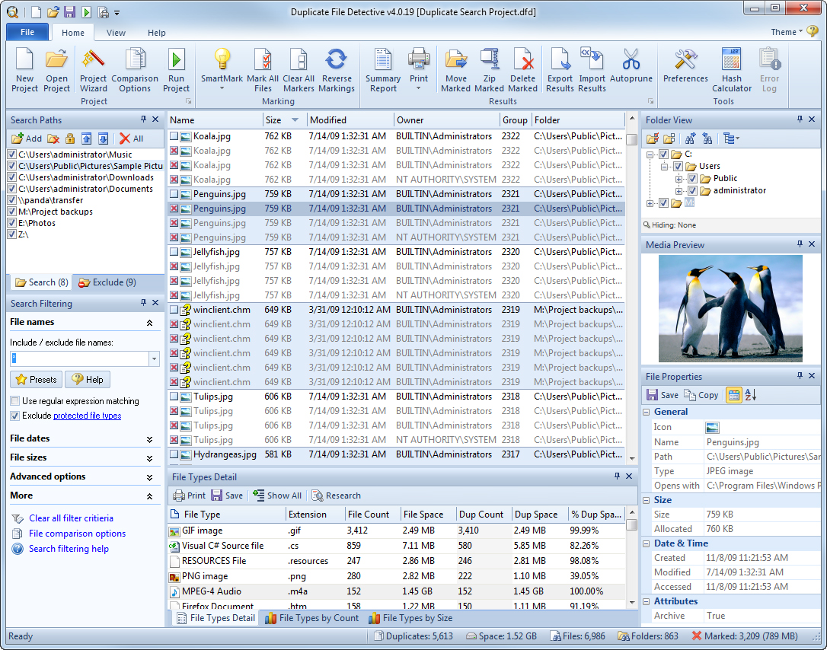Click the Penguins image in Media Preview
This screenshot has width=827, height=650.
(x=730, y=309)
